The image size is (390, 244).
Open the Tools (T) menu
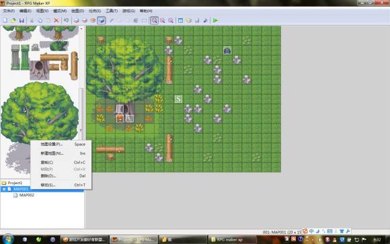pyautogui.click(x=112, y=11)
